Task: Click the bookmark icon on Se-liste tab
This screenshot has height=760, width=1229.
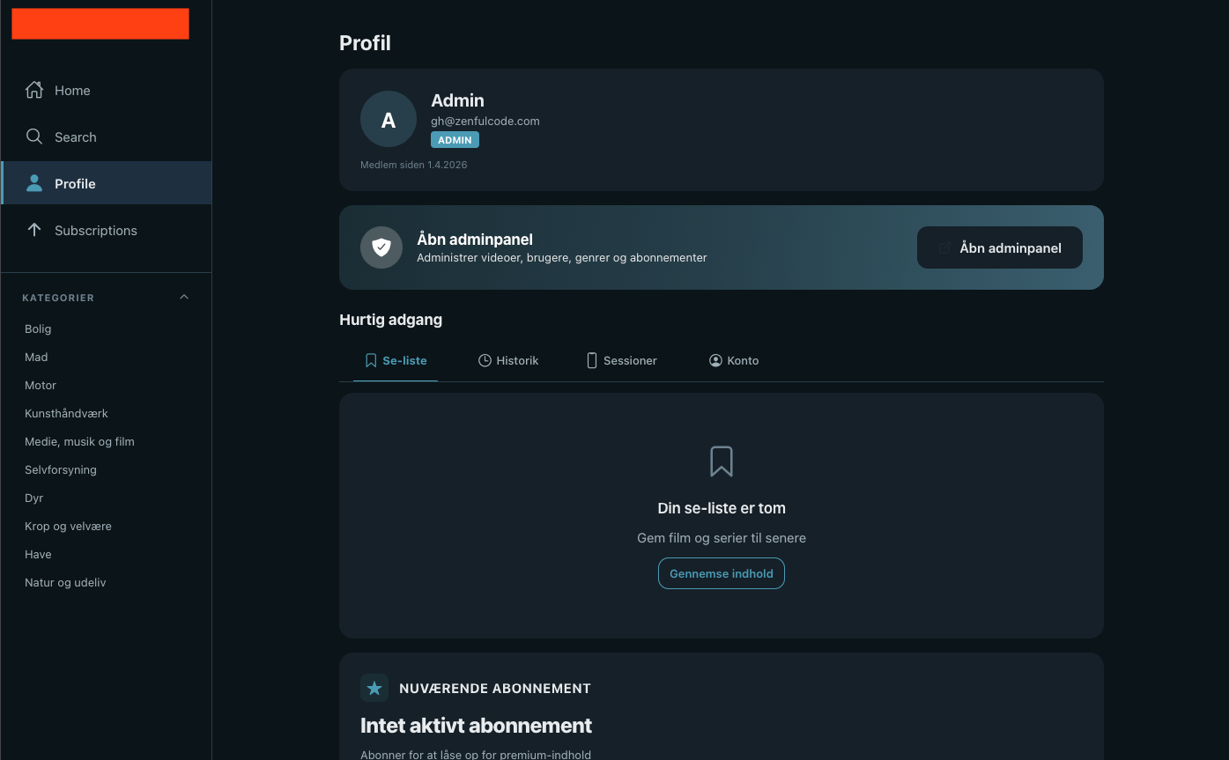Action: [x=371, y=360]
